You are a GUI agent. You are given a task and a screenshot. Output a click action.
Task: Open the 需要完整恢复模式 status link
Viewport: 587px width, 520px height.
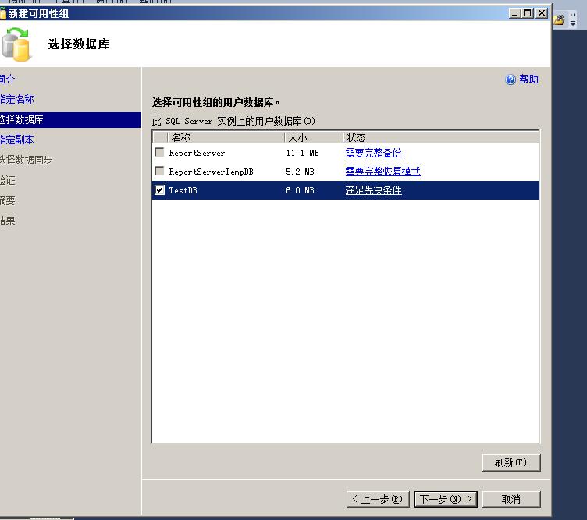tap(382, 172)
